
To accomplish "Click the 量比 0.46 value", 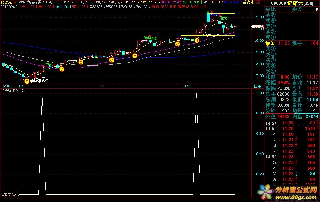I will (314, 105).
